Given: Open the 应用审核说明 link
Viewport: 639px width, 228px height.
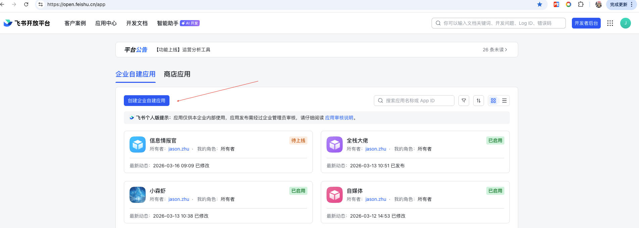Looking at the screenshot, I should tap(339, 118).
